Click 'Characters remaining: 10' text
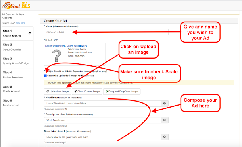The image size is (242, 147). coord(56,109)
